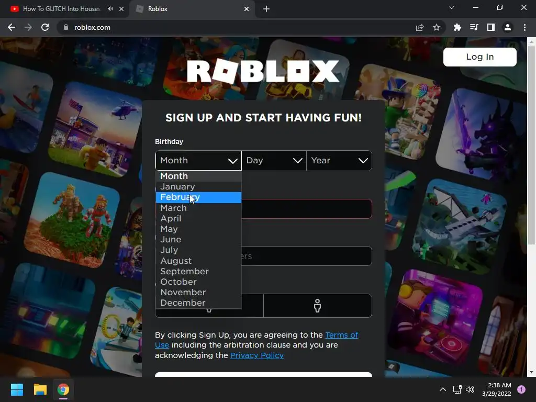
Task: Select August from the month list
Action: (198, 261)
